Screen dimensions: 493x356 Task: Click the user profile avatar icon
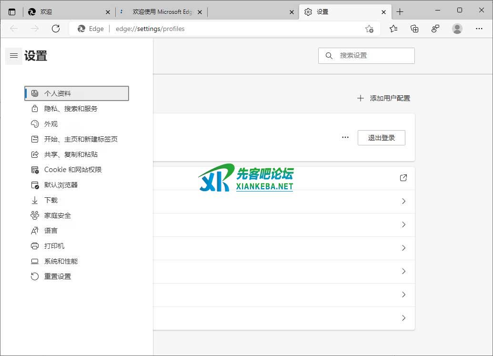click(457, 29)
